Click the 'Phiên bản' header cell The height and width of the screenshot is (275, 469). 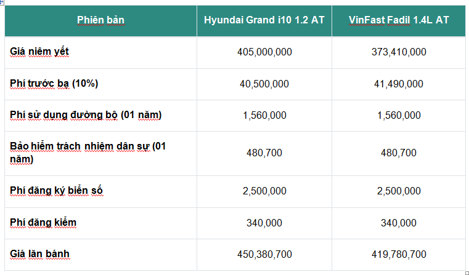tap(100, 20)
